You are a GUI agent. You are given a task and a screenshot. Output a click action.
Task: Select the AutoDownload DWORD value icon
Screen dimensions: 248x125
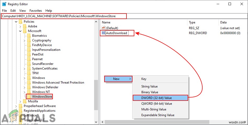coord(103,33)
